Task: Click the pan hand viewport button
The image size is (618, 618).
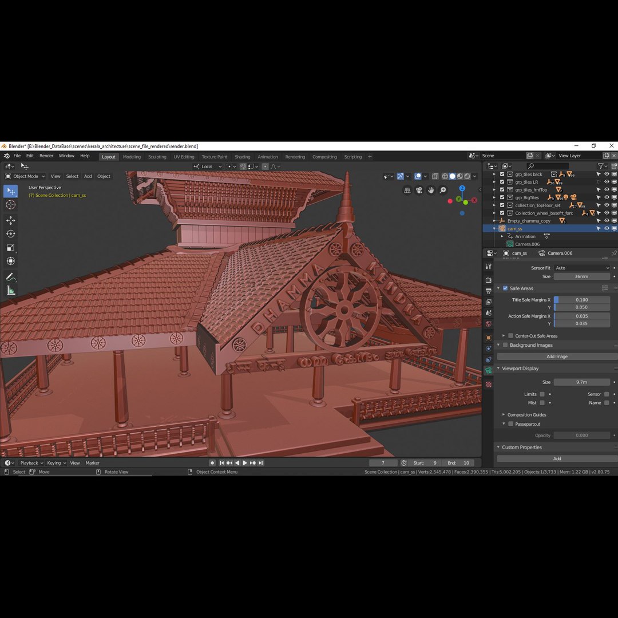Action: (x=431, y=191)
